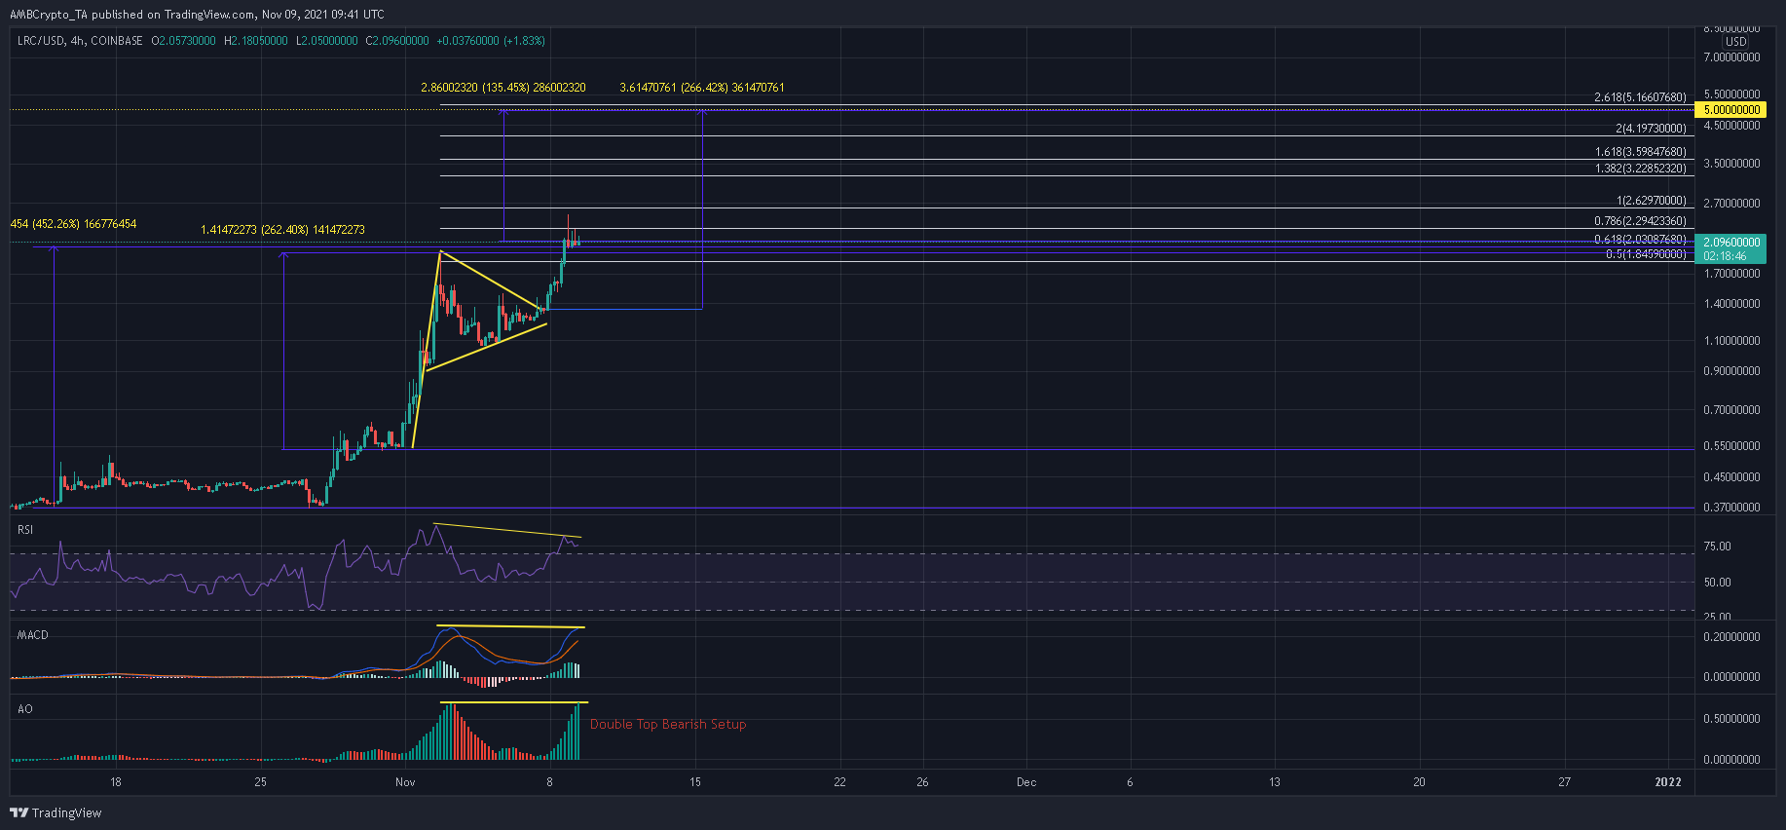The image size is (1786, 830).
Task: Click the 2.618(5.16607680) Fibonacci level label
Action: point(1640,97)
